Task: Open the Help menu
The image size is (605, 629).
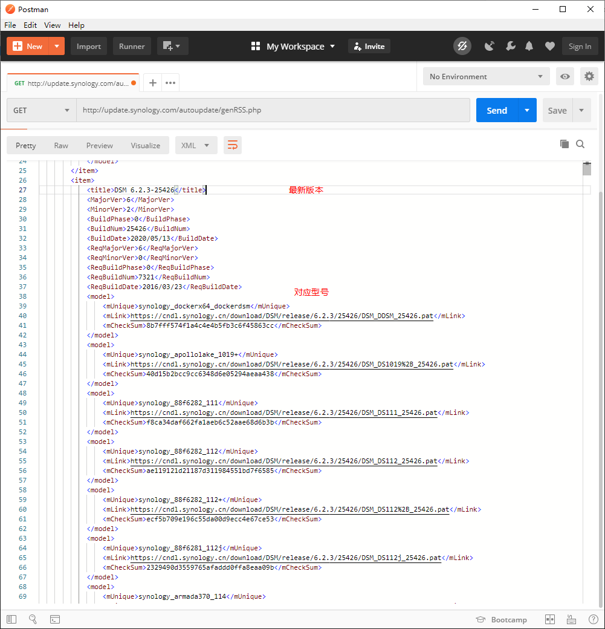Action: 76,25
